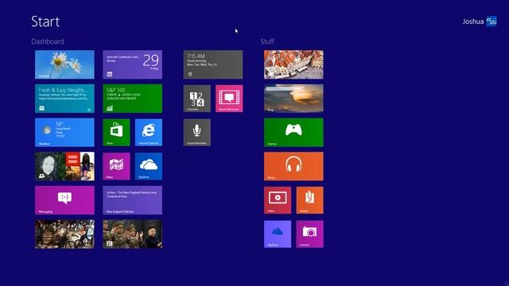Launch the Windows Store tile
This screenshot has height=286, width=509.
116,133
